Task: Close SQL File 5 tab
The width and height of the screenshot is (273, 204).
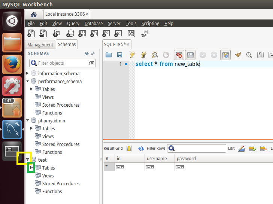Action: (x=128, y=45)
